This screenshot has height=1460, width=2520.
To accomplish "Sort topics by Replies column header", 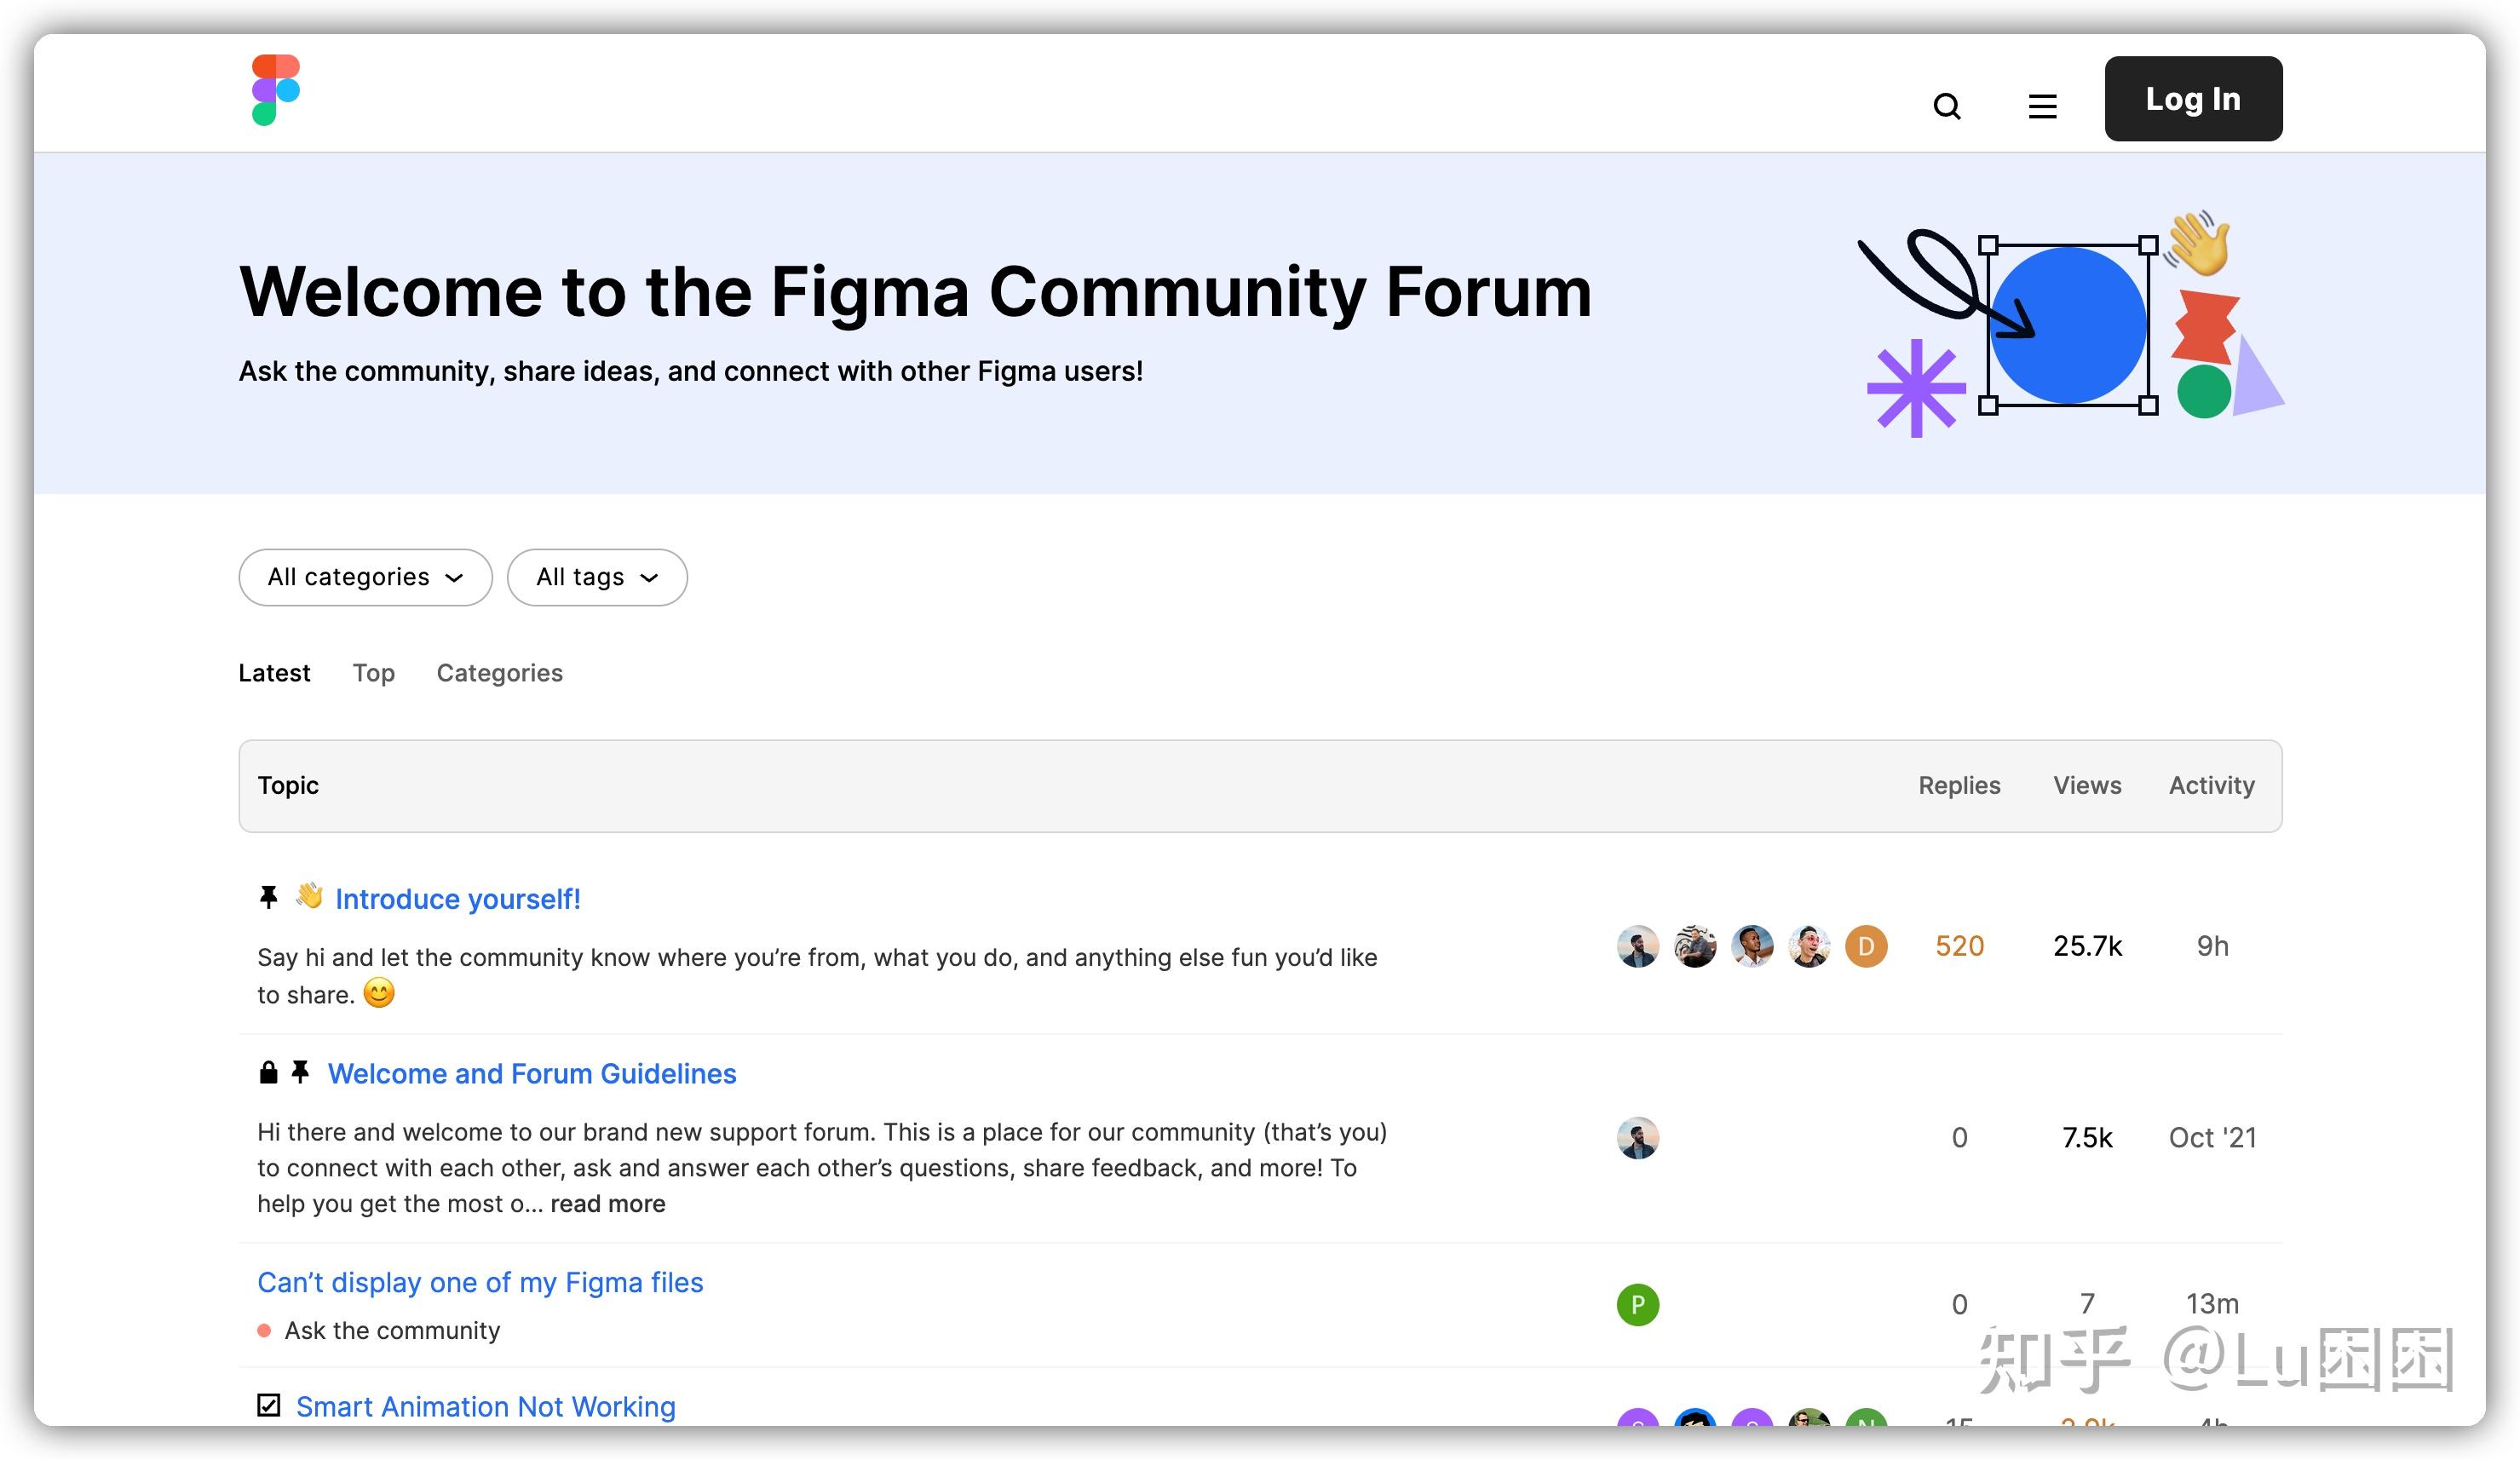I will click(x=1958, y=785).
